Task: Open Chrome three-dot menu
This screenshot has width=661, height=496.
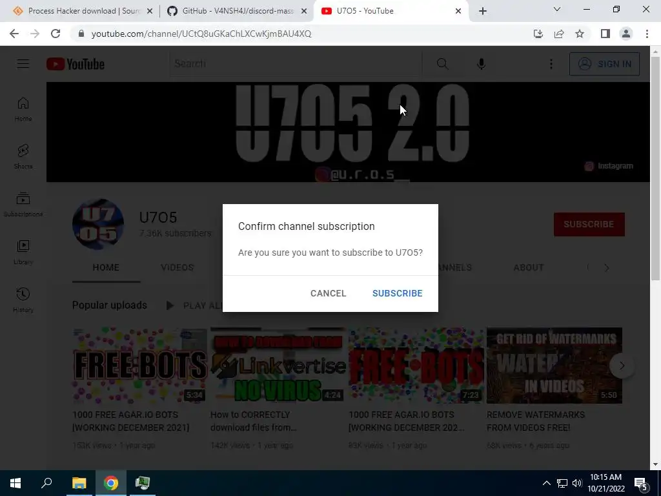Action: coord(647,34)
